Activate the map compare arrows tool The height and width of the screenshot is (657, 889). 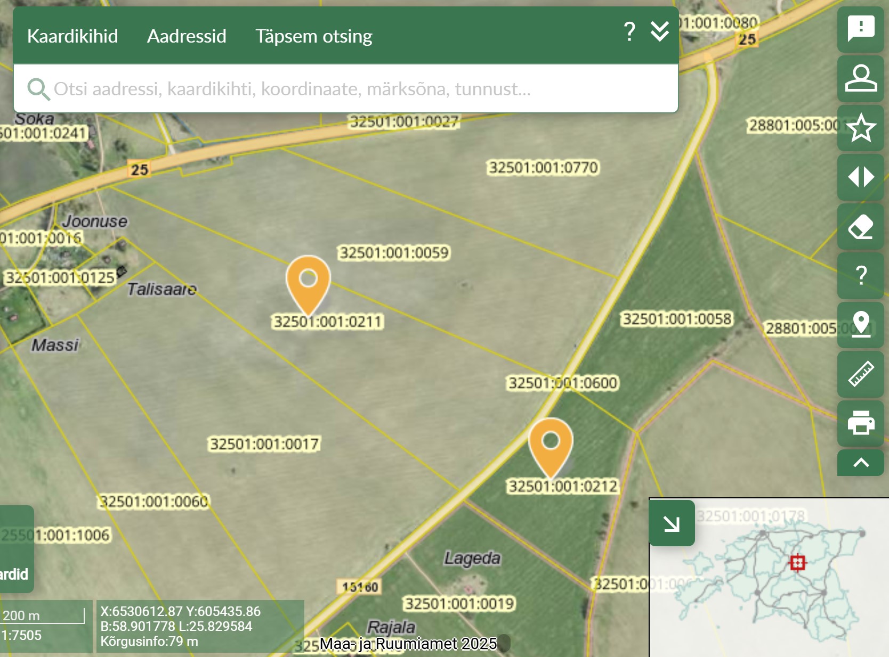click(860, 177)
